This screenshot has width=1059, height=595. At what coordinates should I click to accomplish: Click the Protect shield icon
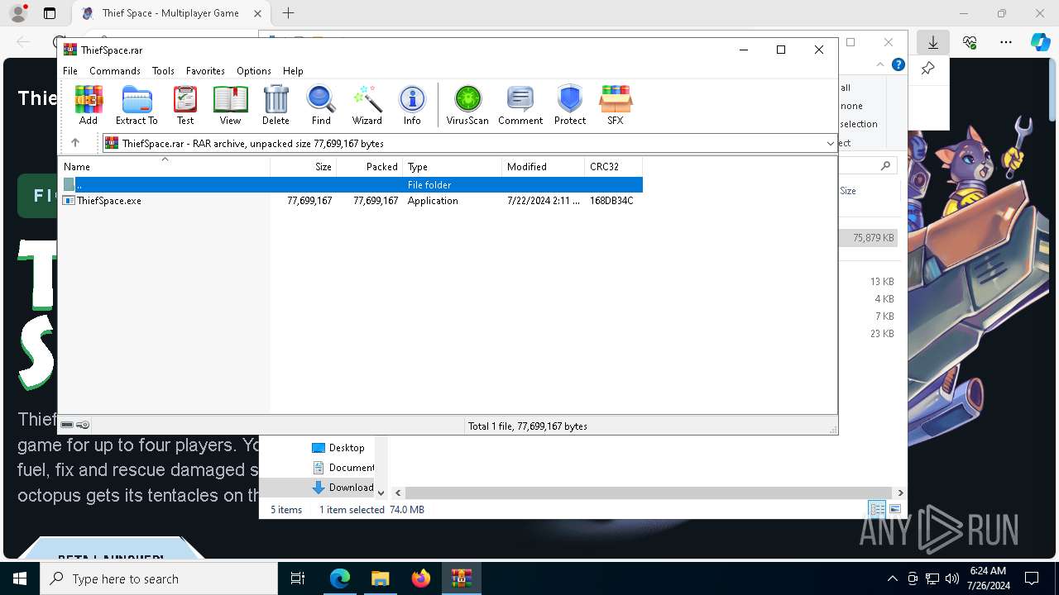click(x=570, y=105)
